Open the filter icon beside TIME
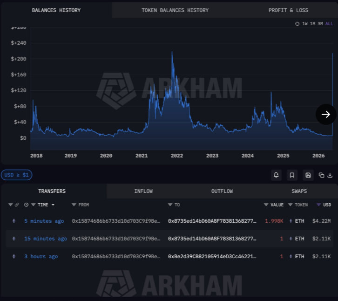 click(x=33, y=205)
